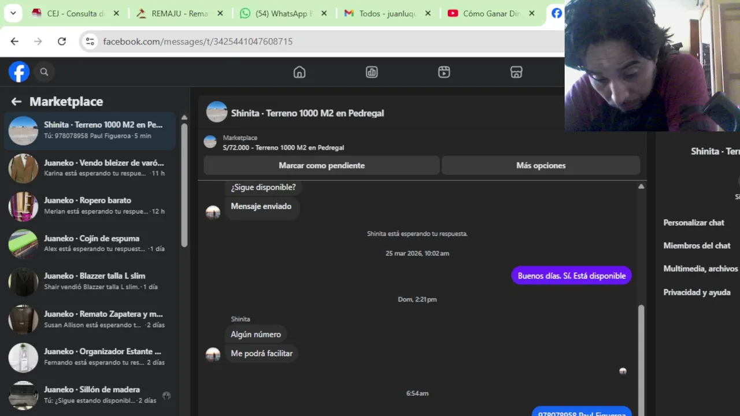Switch to CEJ - Consulta tab
Image resolution: width=740 pixels, height=416 pixels.
click(x=74, y=13)
